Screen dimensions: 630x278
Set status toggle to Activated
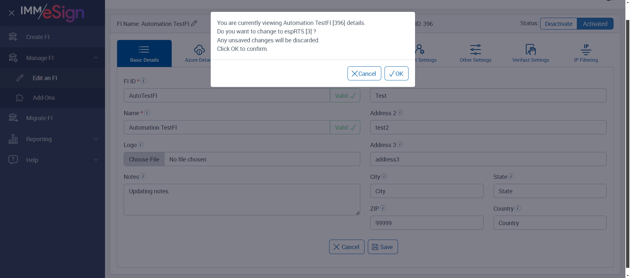[595, 24]
